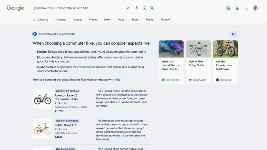Click the $1,799 price
Image resolution: width=267 pixels, height=150 pixels.
(x=59, y=111)
